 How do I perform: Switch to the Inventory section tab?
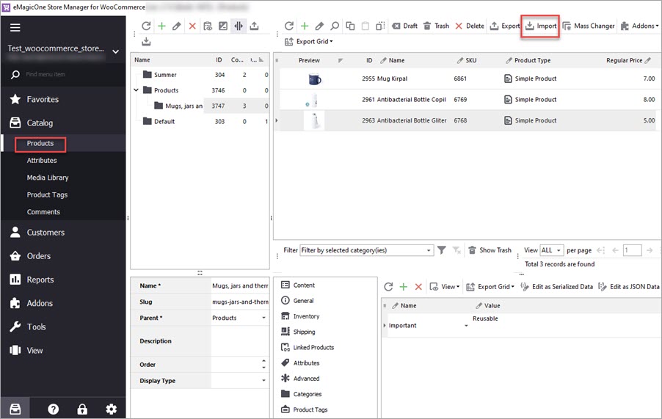[306, 316]
